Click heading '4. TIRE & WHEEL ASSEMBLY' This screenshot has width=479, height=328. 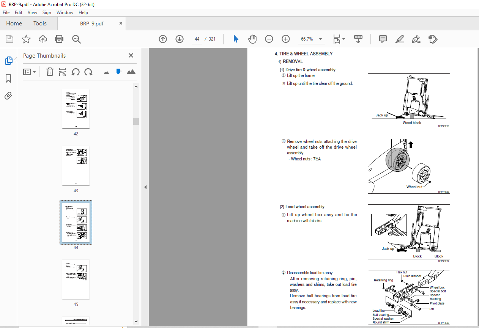(303, 54)
